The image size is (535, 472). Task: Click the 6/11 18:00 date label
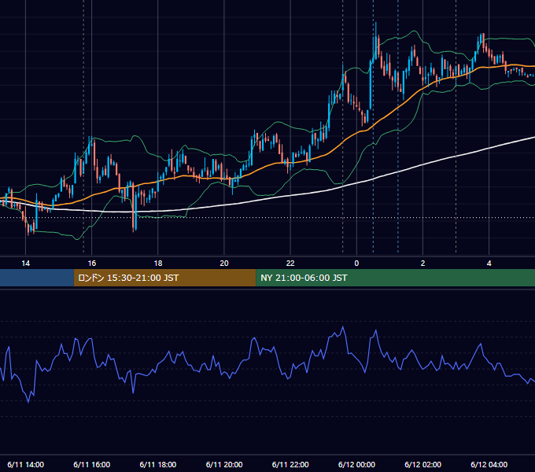158,464
